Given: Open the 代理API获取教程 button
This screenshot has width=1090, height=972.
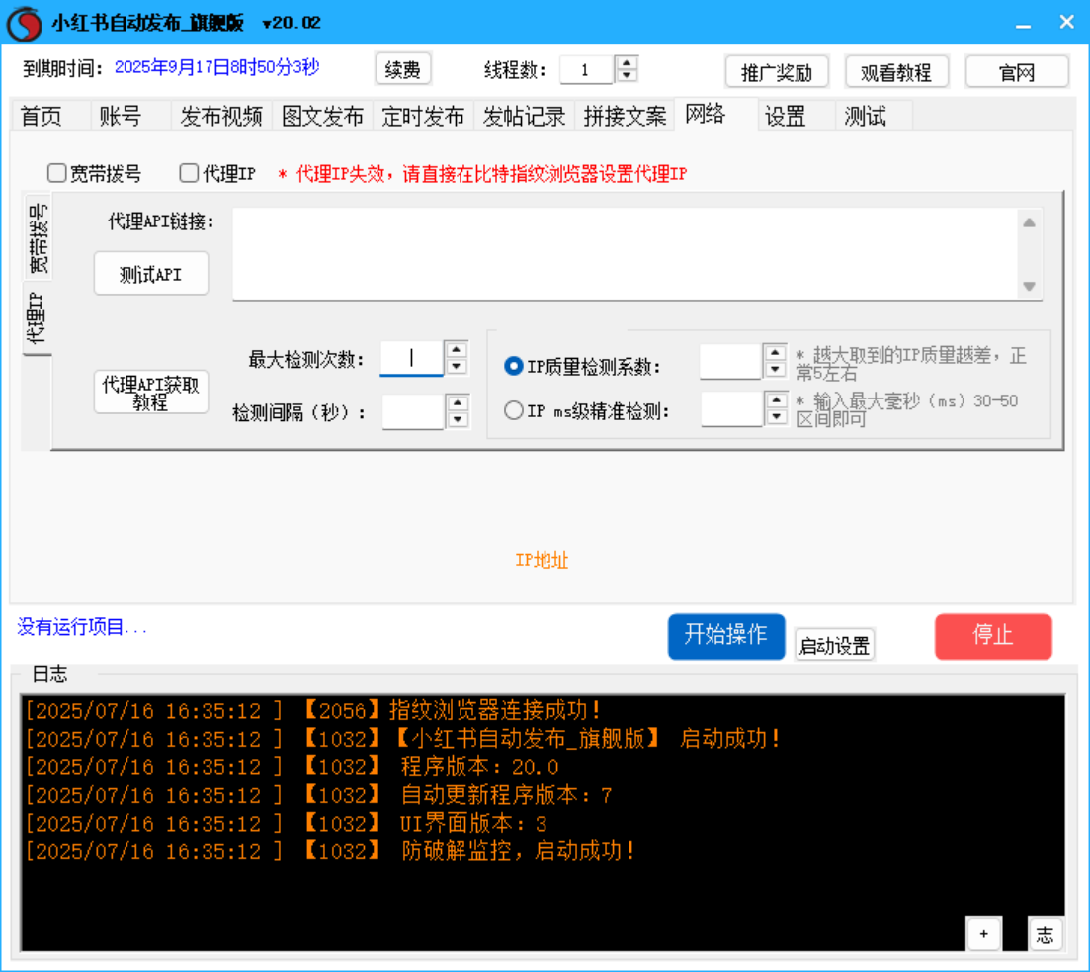Looking at the screenshot, I should [151, 394].
